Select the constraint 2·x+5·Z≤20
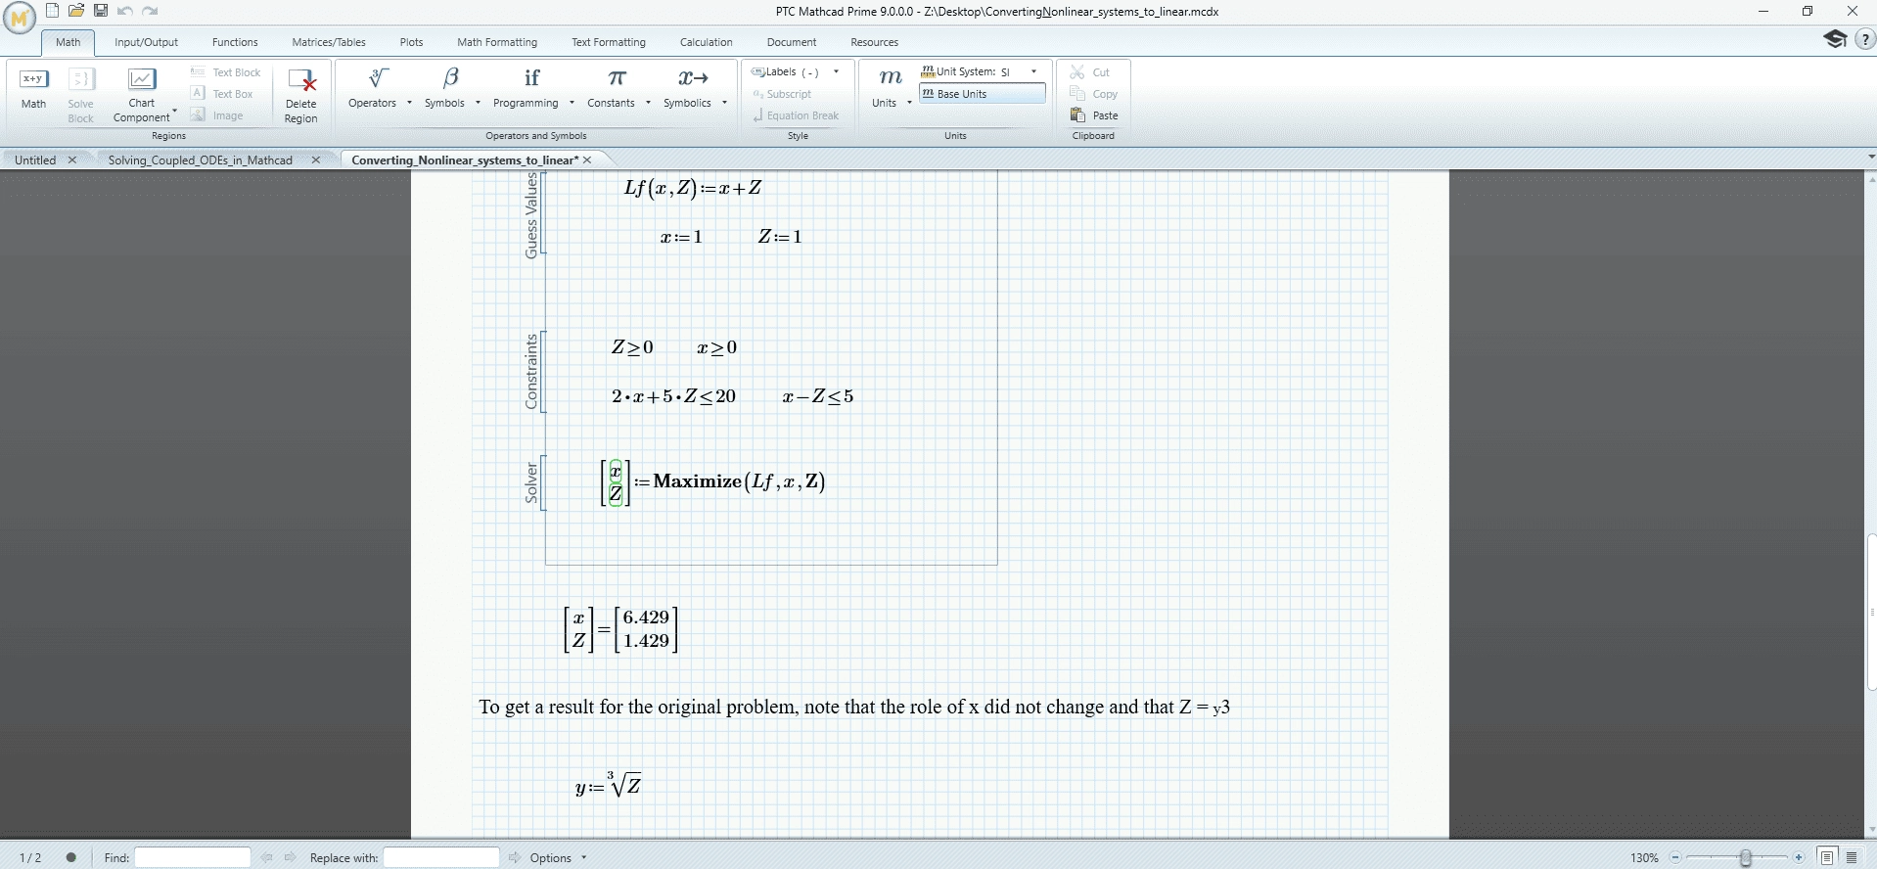Screen dimensions: 1877x869 [x=673, y=396]
